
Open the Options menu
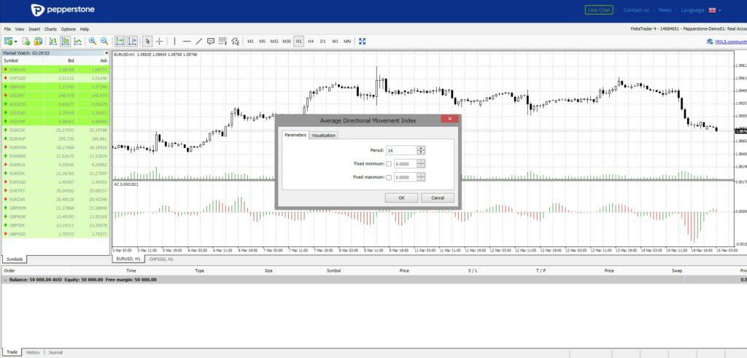coord(68,29)
